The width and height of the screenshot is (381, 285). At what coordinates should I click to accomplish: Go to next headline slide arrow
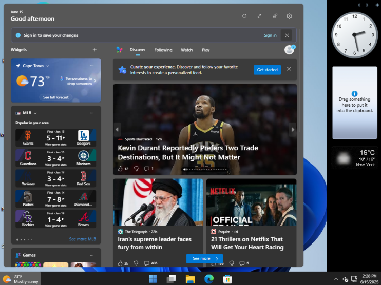293,130
